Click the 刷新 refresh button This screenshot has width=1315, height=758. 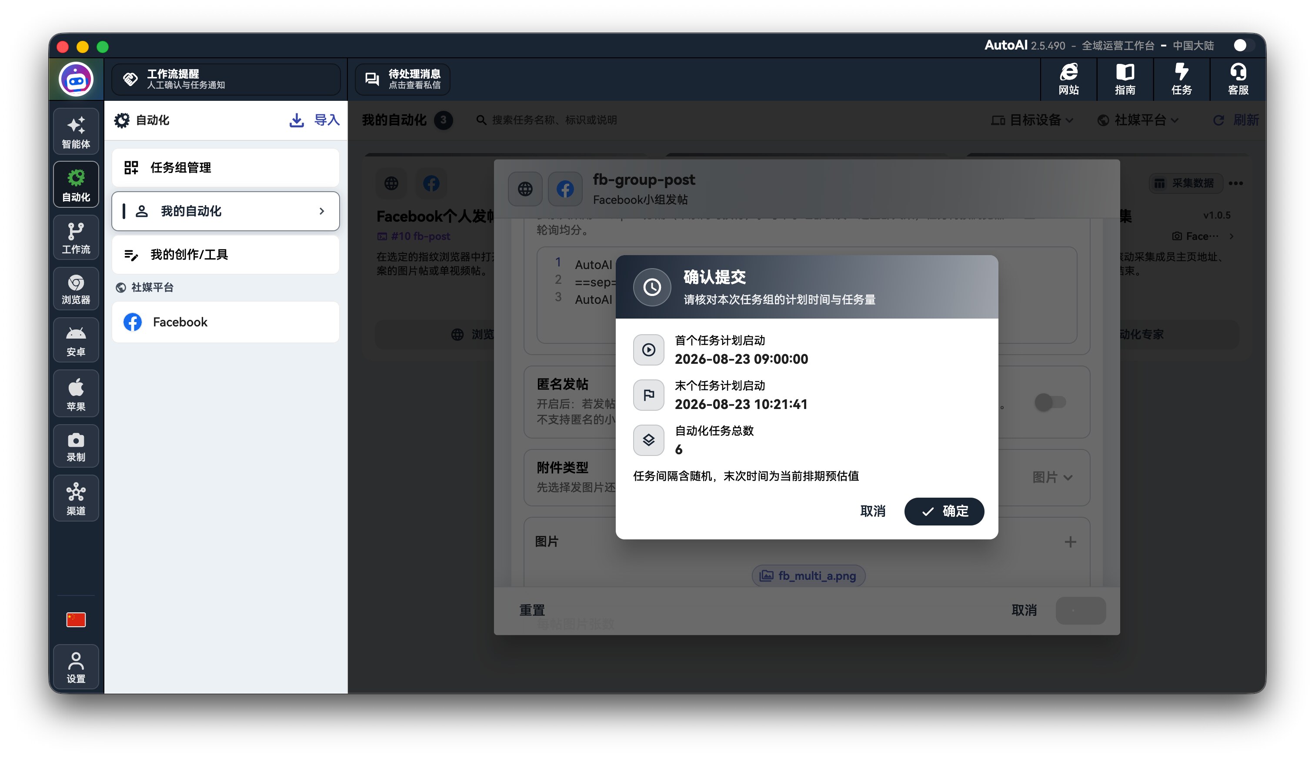(x=1236, y=120)
